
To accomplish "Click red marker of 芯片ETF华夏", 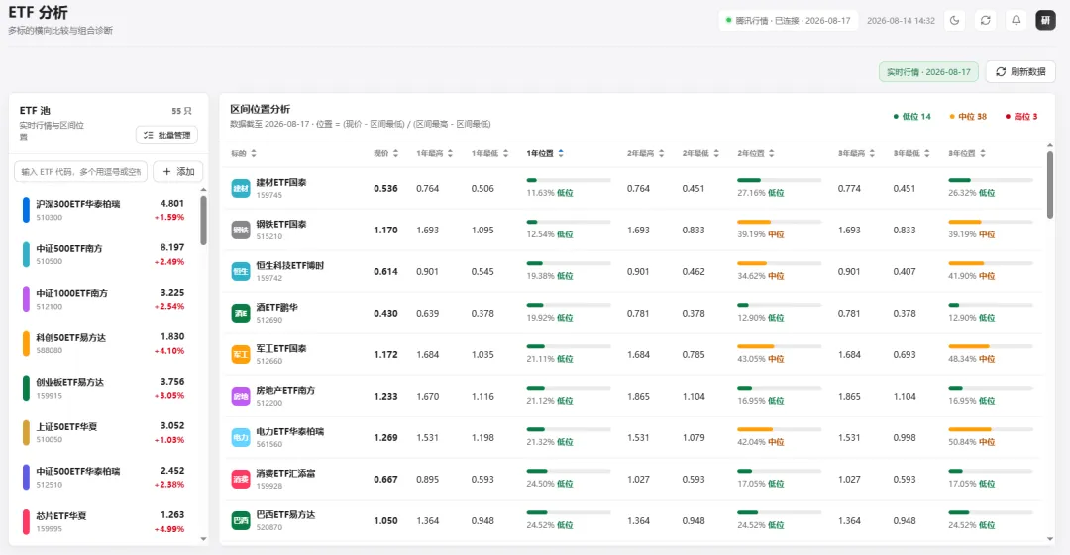I will (26, 521).
